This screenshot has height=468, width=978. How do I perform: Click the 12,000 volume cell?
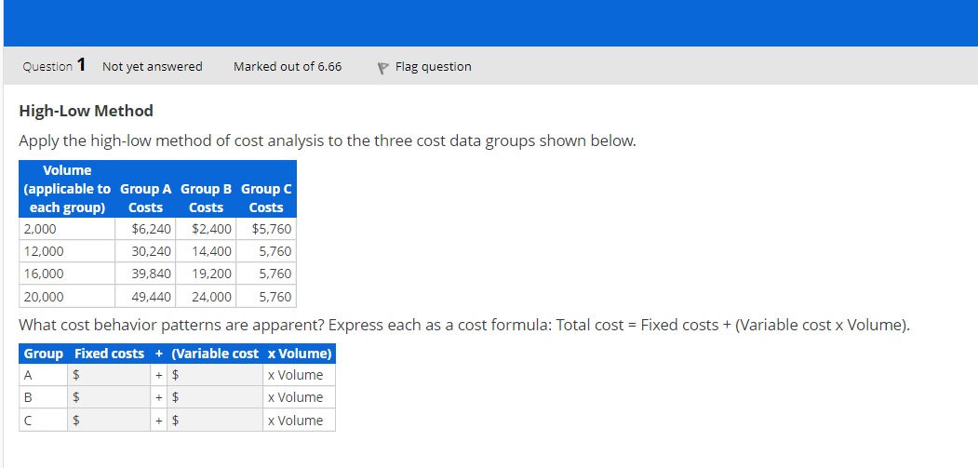point(67,251)
